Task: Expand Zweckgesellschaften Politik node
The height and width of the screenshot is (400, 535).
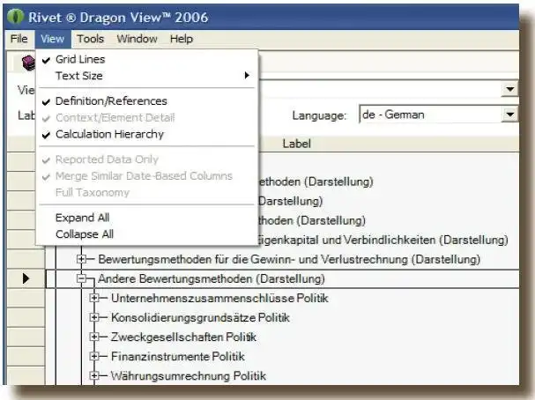Action: tap(94, 337)
